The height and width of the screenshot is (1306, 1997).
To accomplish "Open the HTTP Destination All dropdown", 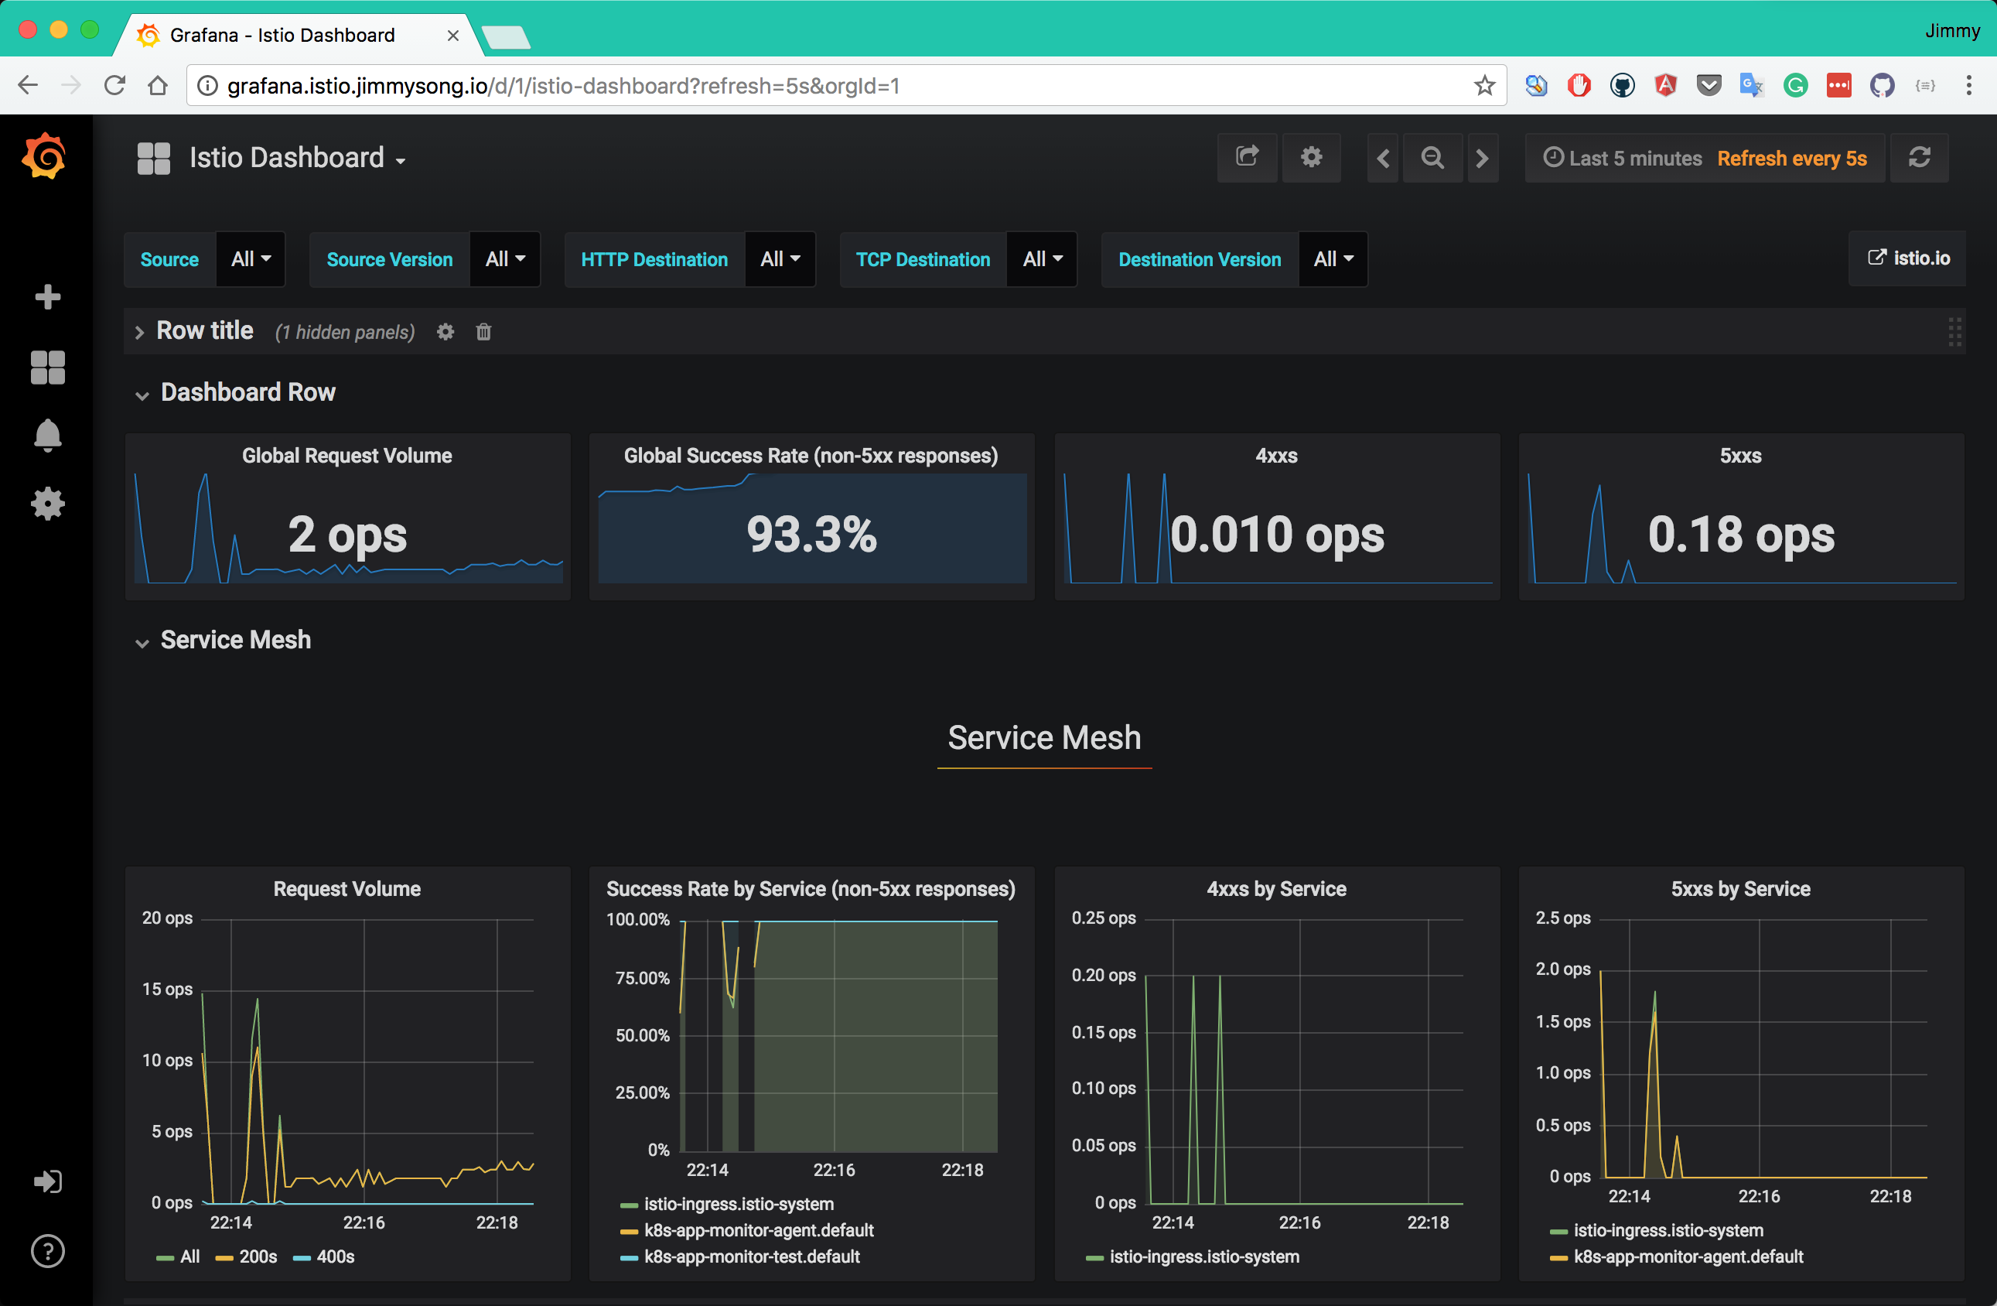I will click(780, 259).
